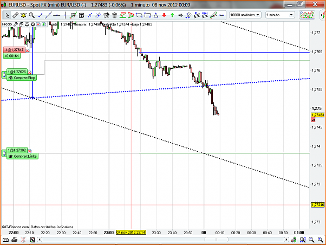Click the up-down arrows icon beside 1@1,27382
Screen dimensions: 326x245
coord(4,153)
